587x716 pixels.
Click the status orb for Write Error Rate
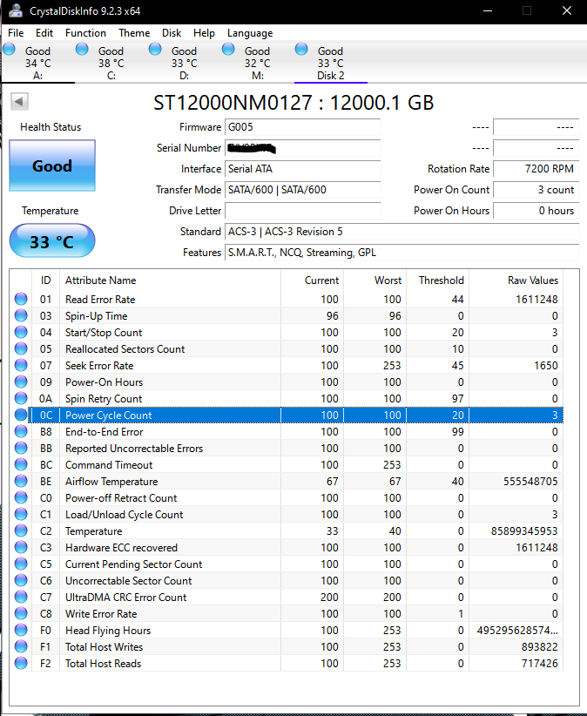click(x=21, y=613)
